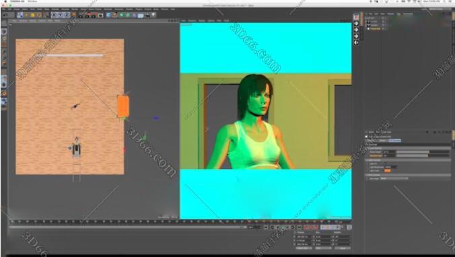Select the first object in Object Manager
Screen dimensions: 455x257
click(372, 18)
